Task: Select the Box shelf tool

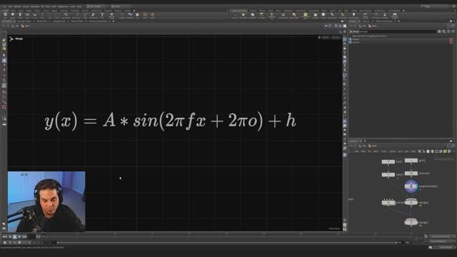Action: (x=5, y=15)
